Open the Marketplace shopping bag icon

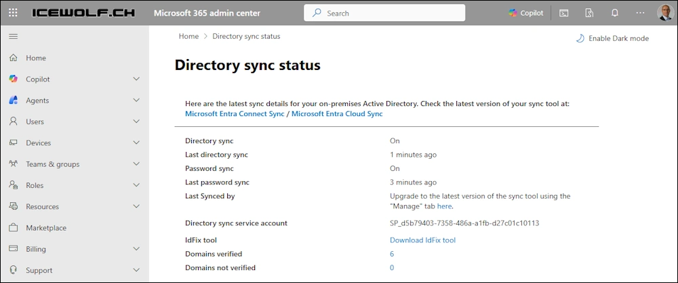tap(13, 228)
